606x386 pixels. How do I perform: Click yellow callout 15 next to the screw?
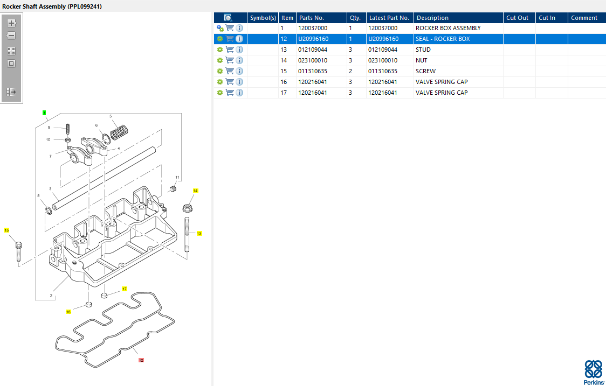(x=6, y=230)
